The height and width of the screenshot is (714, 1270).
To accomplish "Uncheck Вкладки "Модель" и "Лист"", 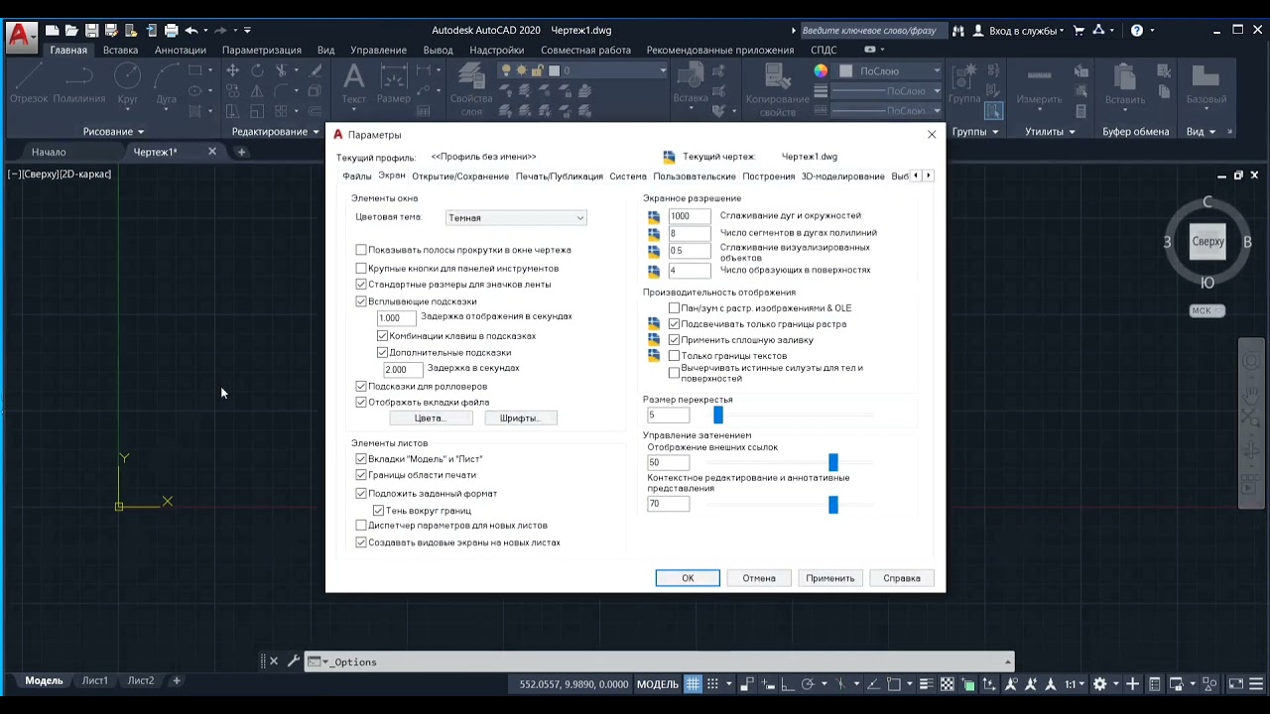I will [361, 459].
